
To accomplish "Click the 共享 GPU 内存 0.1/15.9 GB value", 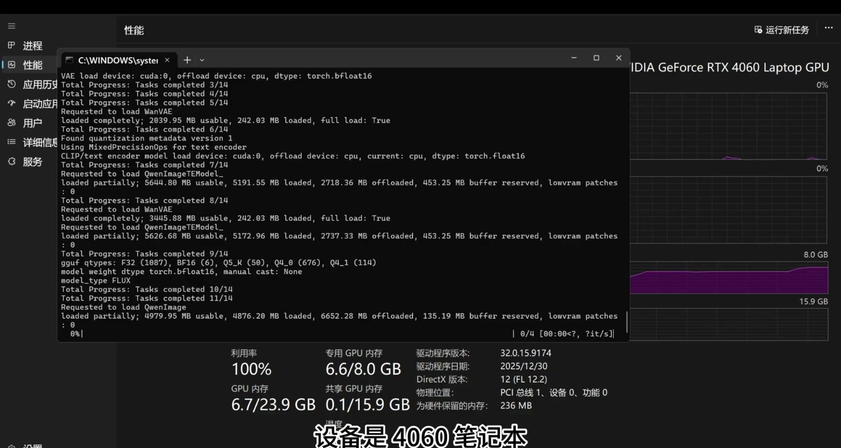I will pos(367,404).
